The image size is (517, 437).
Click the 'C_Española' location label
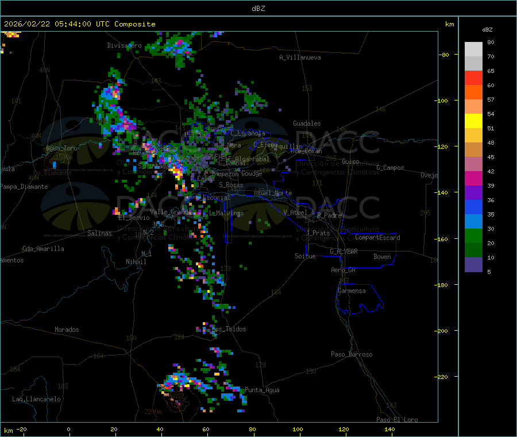click(x=248, y=133)
